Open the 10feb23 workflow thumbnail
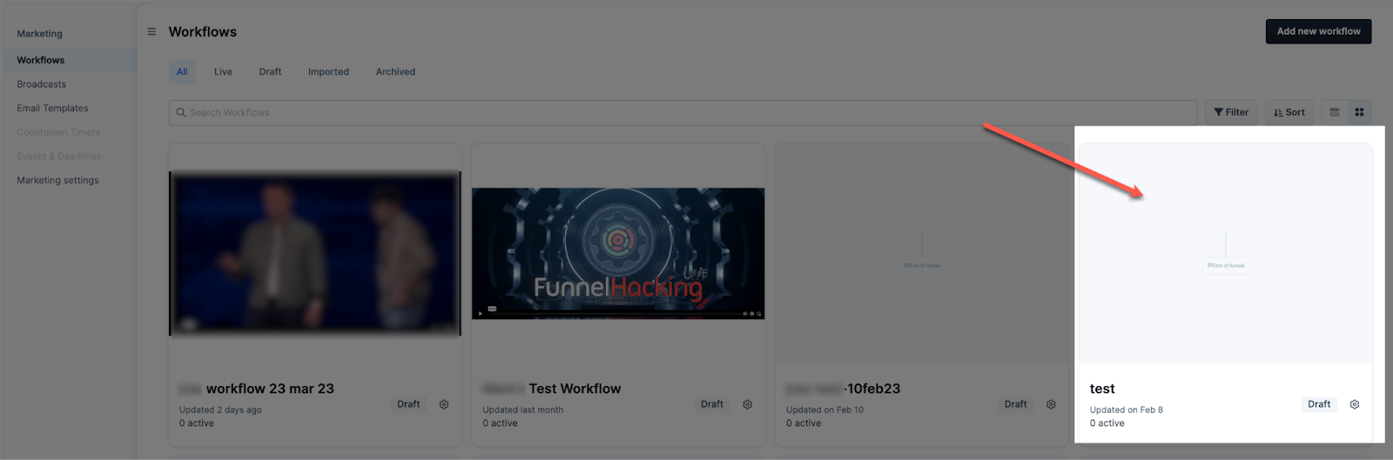Viewport: 1393px width, 460px height. click(921, 254)
